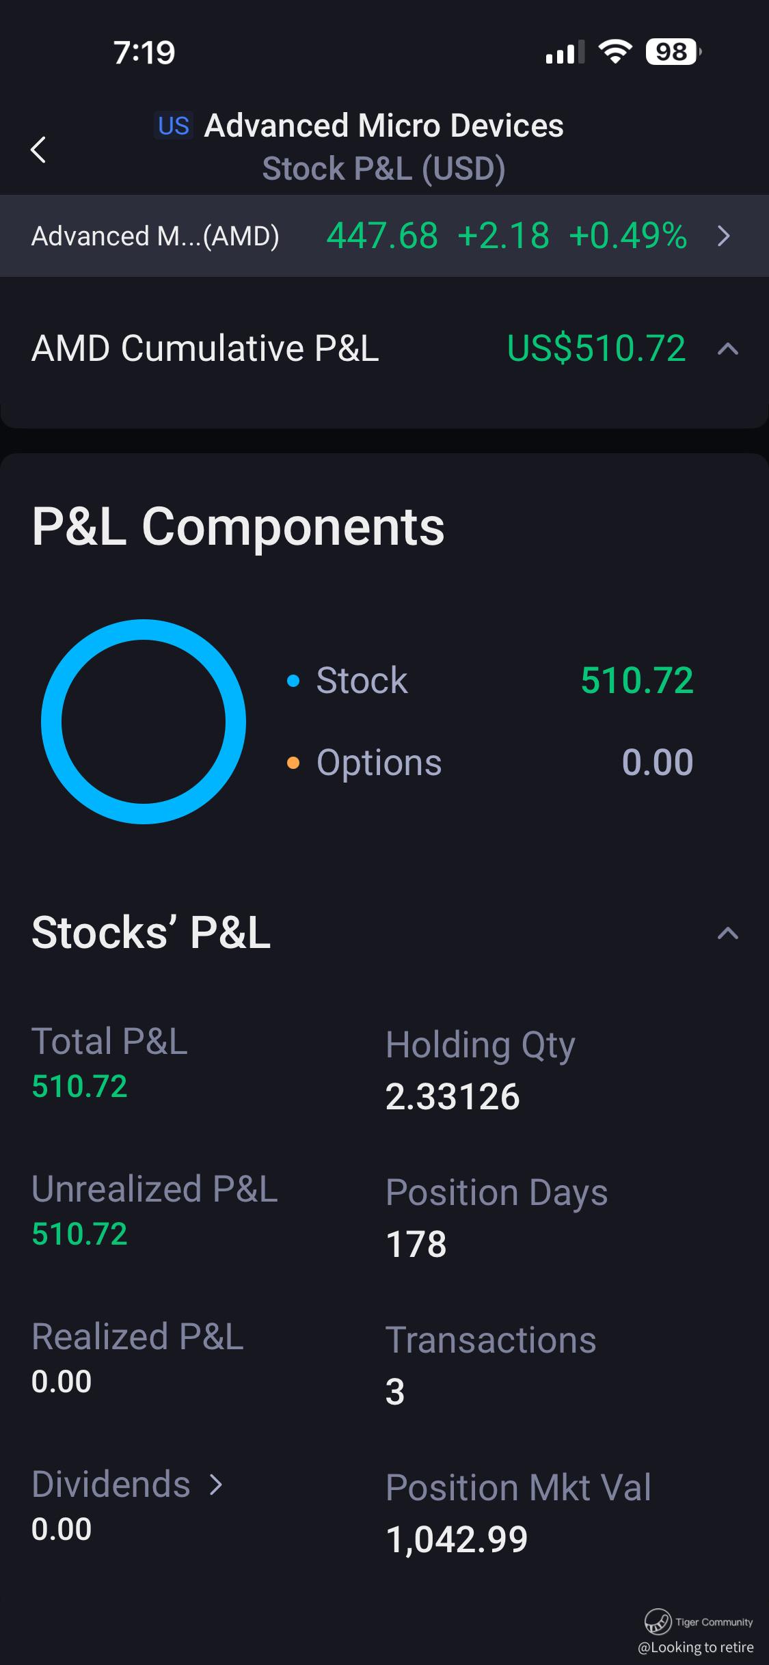
Task: Select the blue Stock legend dot
Action: pyautogui.click(x=293, y=681)
